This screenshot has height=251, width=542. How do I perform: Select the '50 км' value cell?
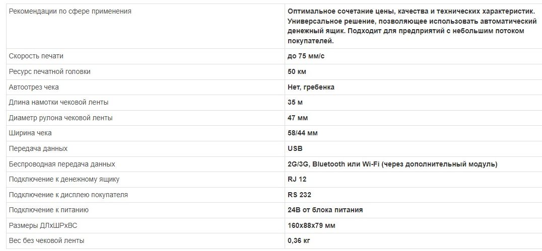click(x=297, y=72)
